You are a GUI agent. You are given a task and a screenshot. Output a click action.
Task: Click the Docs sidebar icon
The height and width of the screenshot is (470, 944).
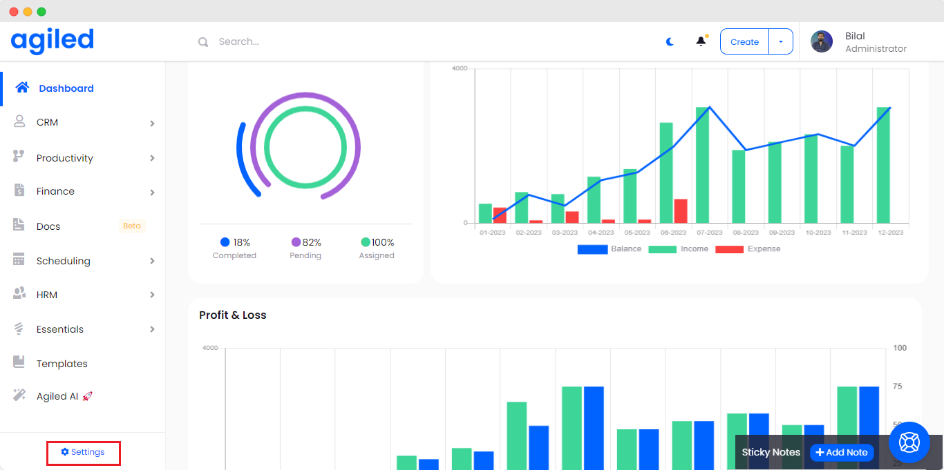tap(19, 225)
